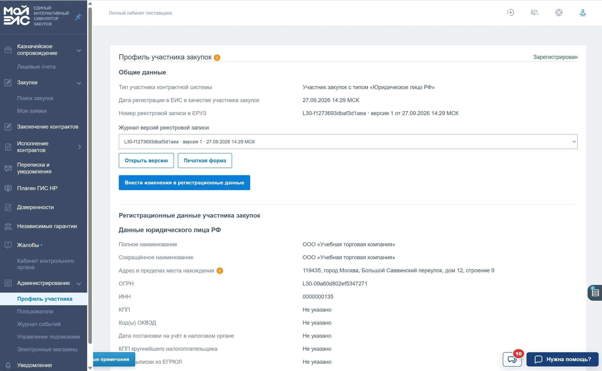Open the user account icon in header
Image resolution: width=602 pixels, height=371 pixels.
(583, 13)
